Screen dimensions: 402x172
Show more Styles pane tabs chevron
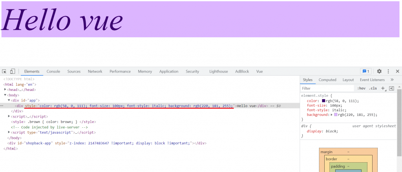[392, 80]
